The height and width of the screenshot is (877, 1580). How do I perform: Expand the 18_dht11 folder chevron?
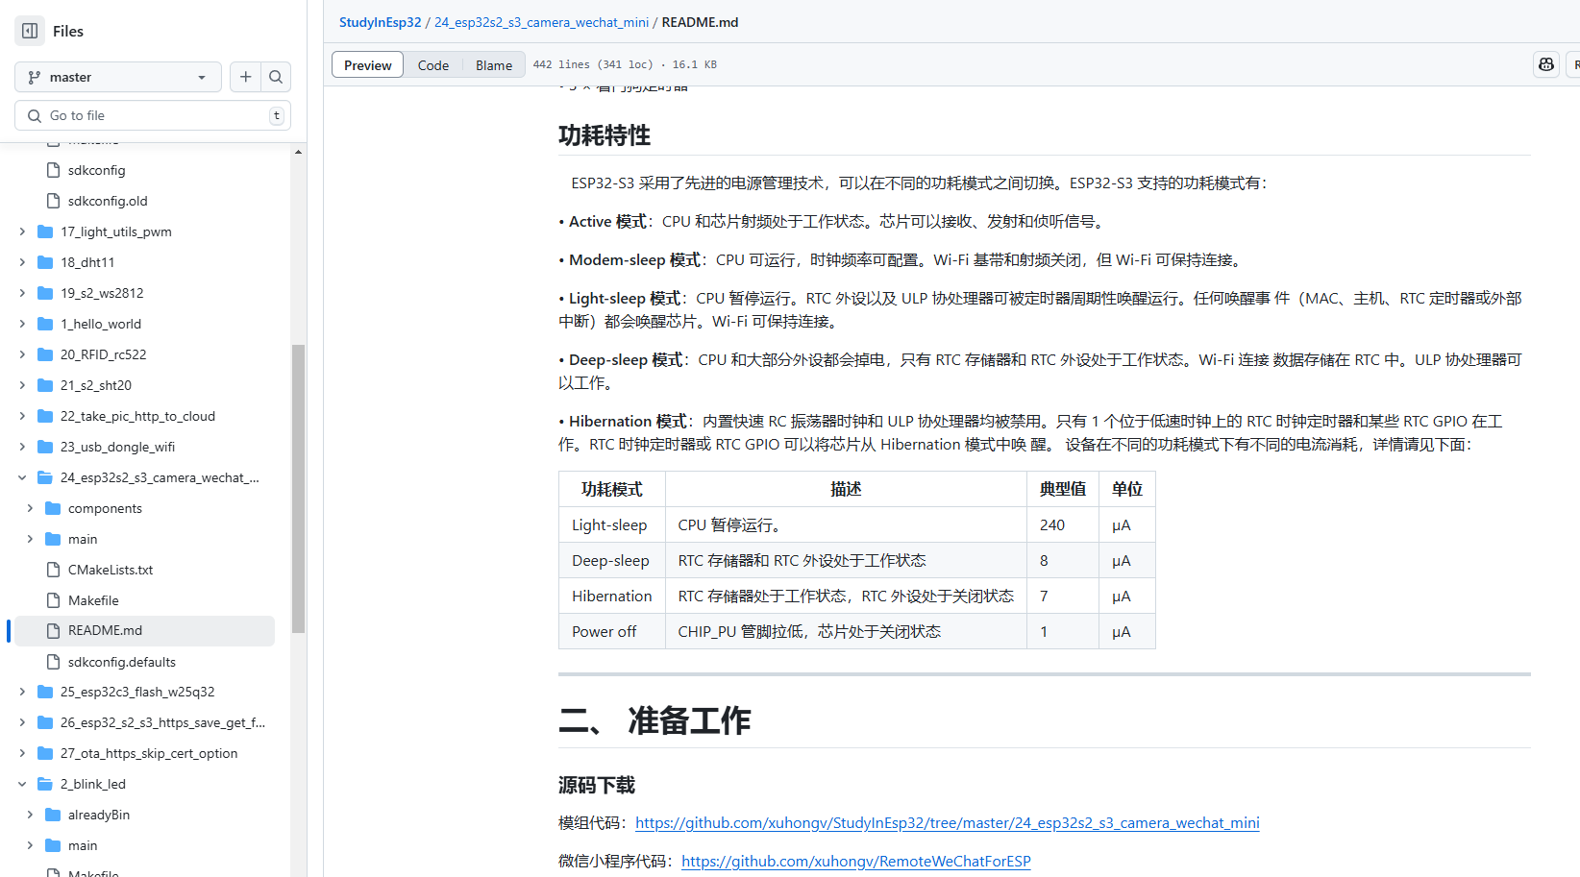coord(22,262)
